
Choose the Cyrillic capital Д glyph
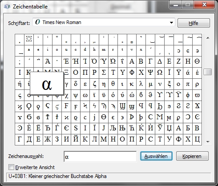point(29,140)
